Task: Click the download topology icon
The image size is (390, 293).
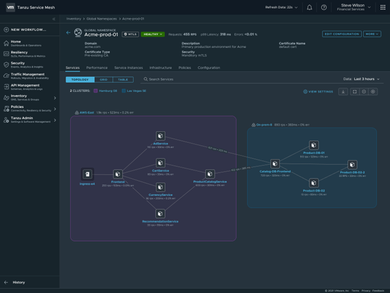Action: coord(343,91)
